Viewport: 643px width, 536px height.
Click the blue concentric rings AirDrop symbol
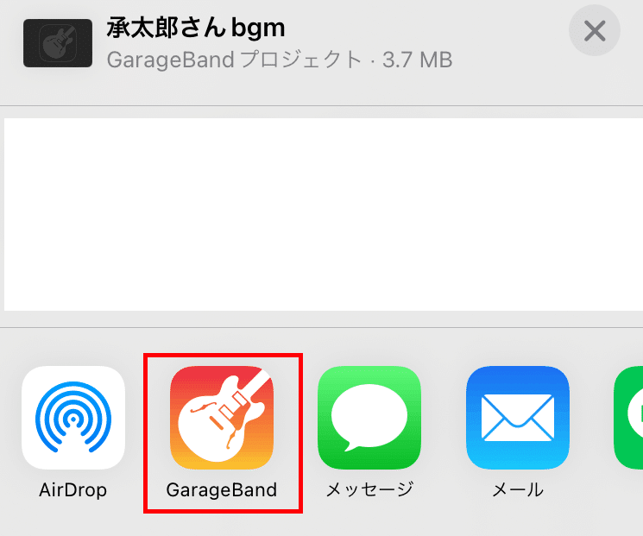(73, 417)
